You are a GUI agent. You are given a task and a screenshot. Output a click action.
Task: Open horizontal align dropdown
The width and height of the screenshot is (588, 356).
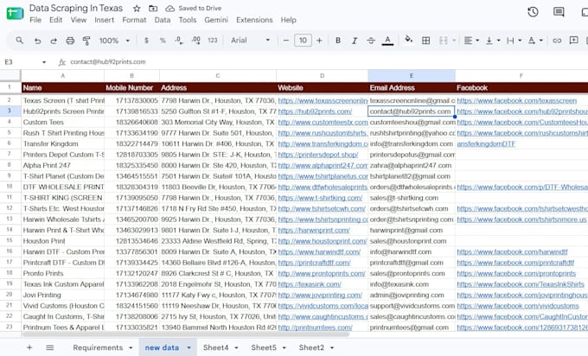pyautogui.click(x=471, y=41)
